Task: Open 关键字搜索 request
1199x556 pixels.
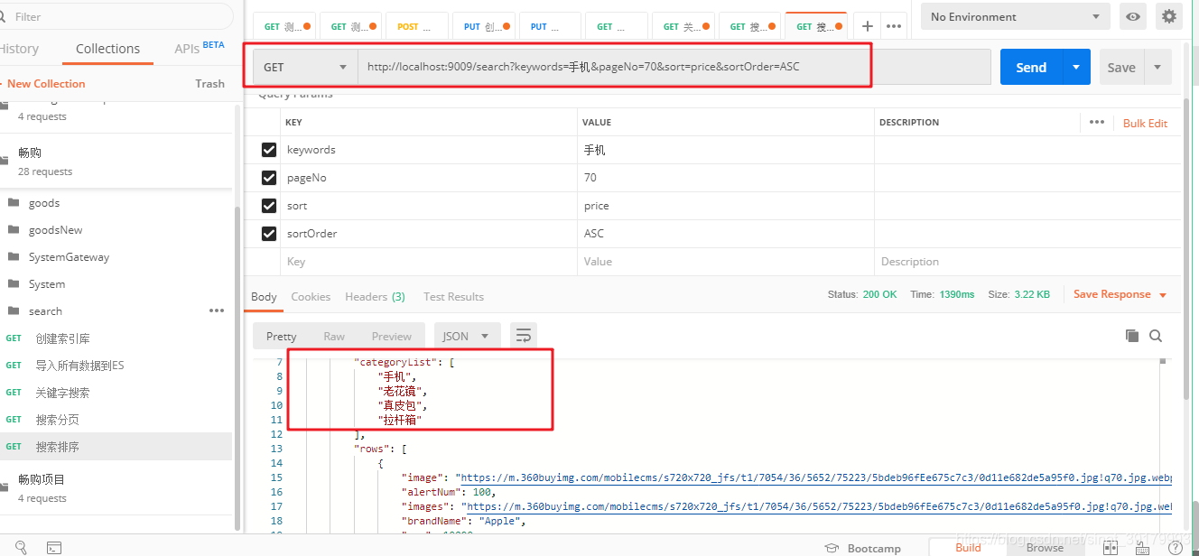Action: [x=62, y=393]
